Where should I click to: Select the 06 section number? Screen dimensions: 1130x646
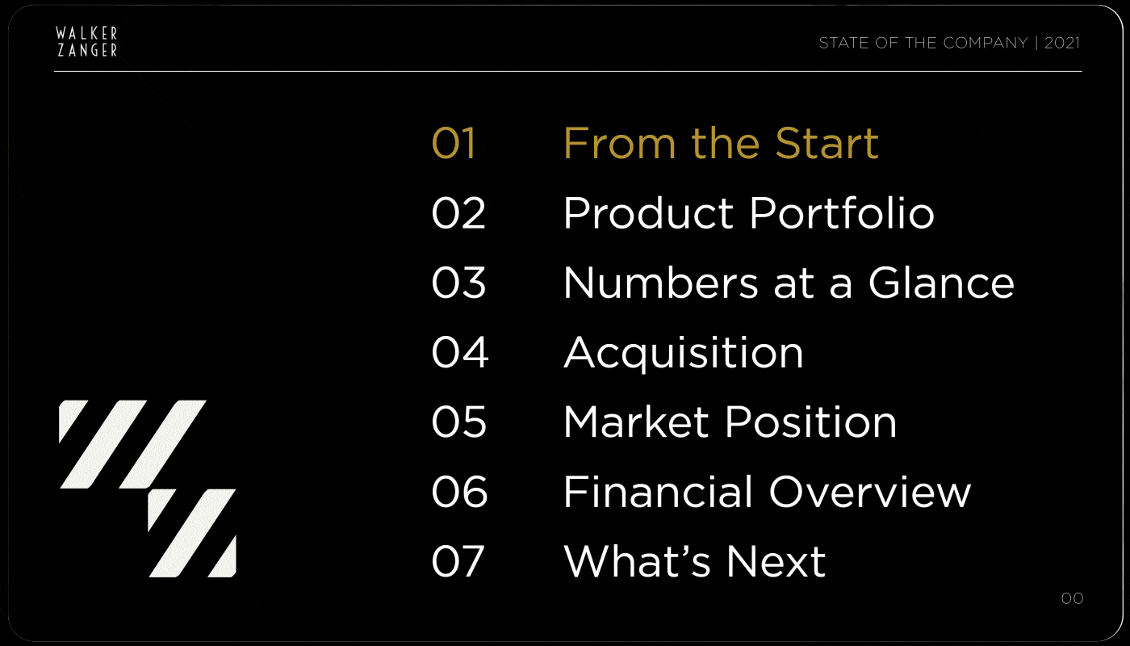click(459, 492)
